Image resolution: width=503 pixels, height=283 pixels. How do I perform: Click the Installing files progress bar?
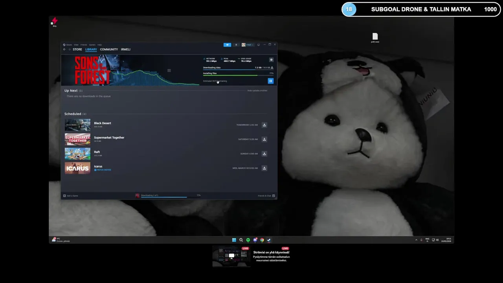pos(238,75)
